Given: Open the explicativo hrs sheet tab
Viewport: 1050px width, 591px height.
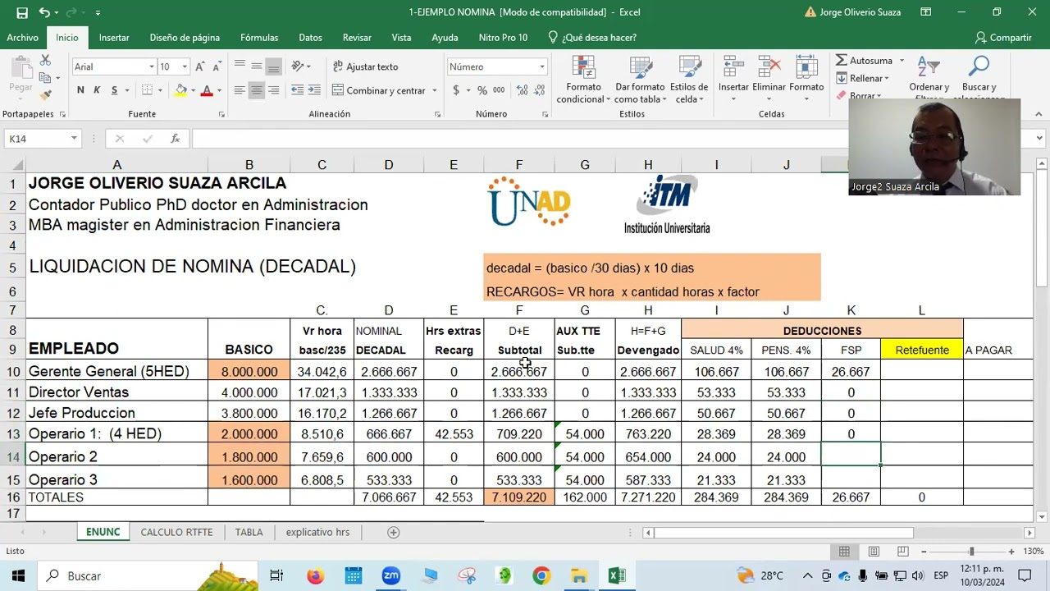Looking at the screenshot, I should [x=317, y=532].
